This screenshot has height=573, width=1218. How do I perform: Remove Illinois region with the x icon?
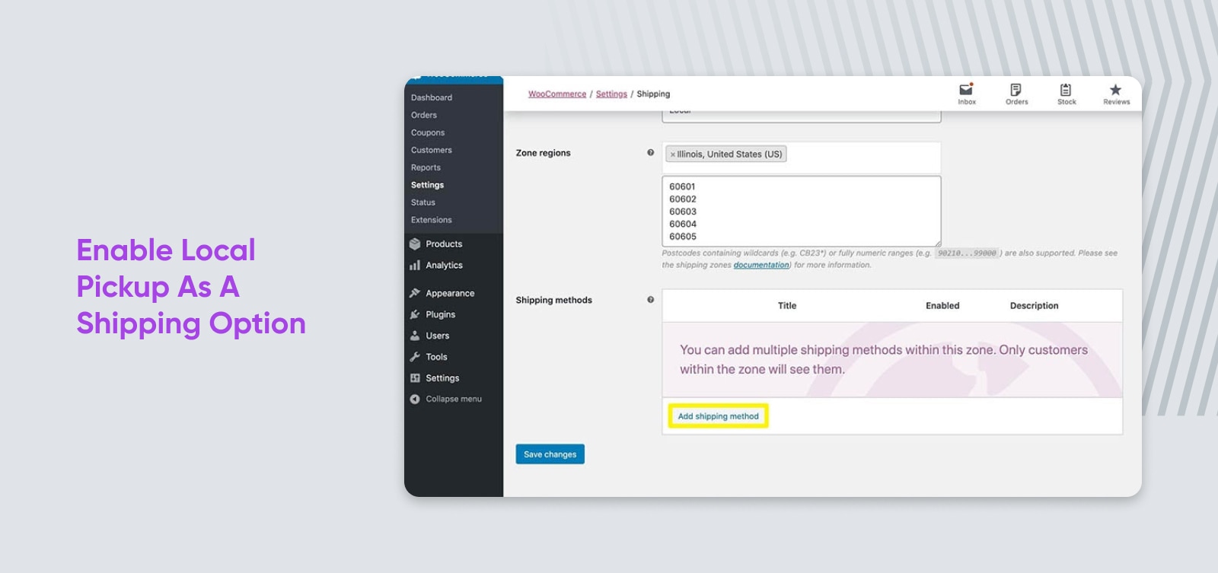[x=673, y=154]
